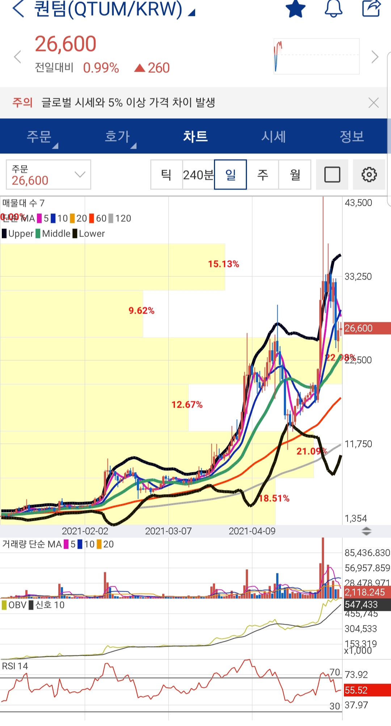The width and height of the screenshot is (391, 726).
Task: Tap the OBV value 547,433 tag
Action: (x=367, y=604)
